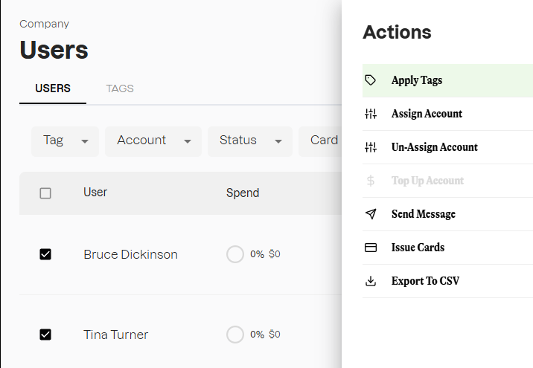
Task: Open Tina Turner's user profile
Action: (x=115, y=335)
